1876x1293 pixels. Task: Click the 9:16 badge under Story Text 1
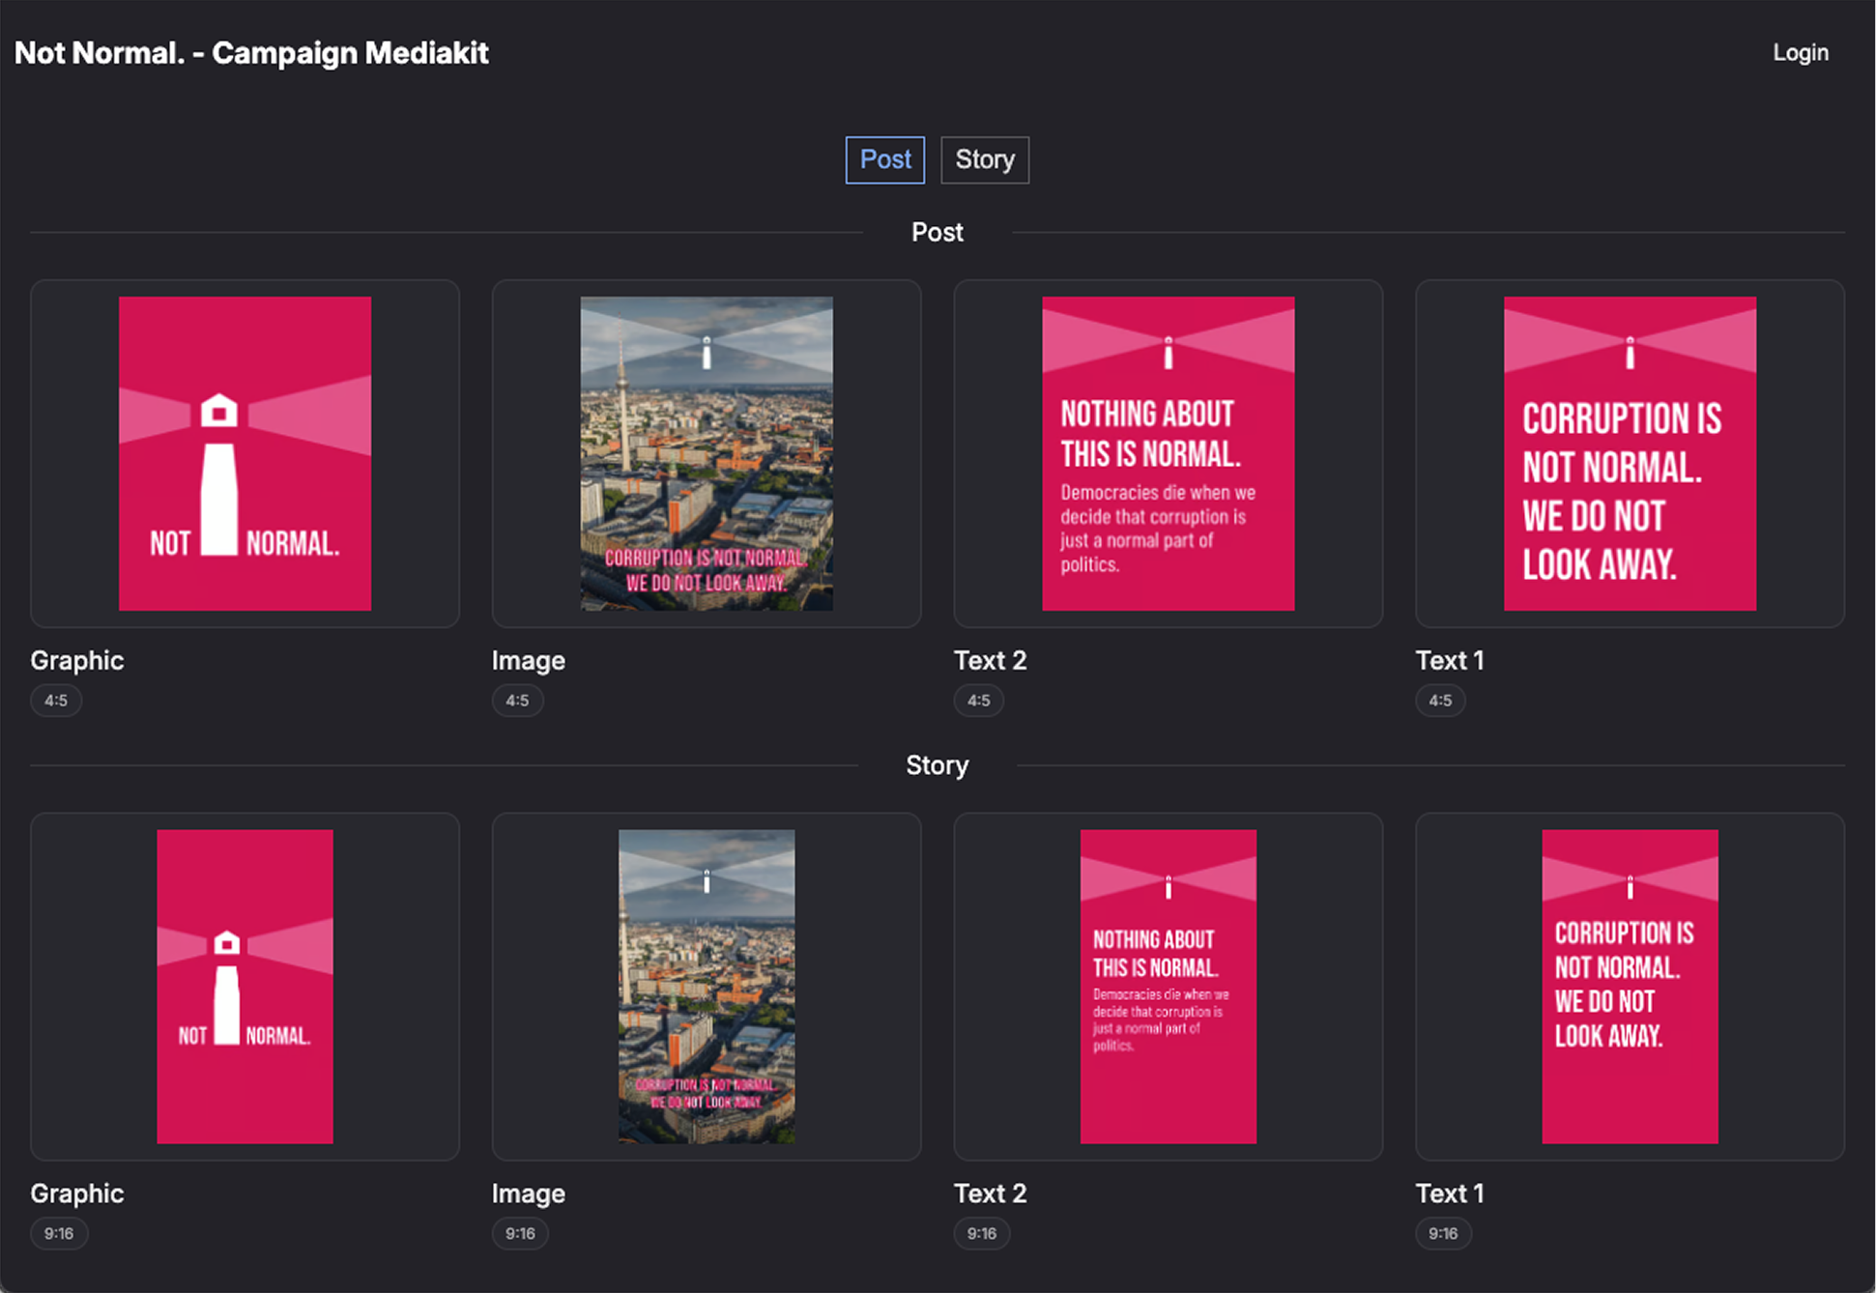[1443, 1233]
